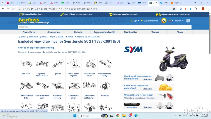Click the EasyParts logo
Viewport: 211px width, 119px height.
tap(33, 21)
